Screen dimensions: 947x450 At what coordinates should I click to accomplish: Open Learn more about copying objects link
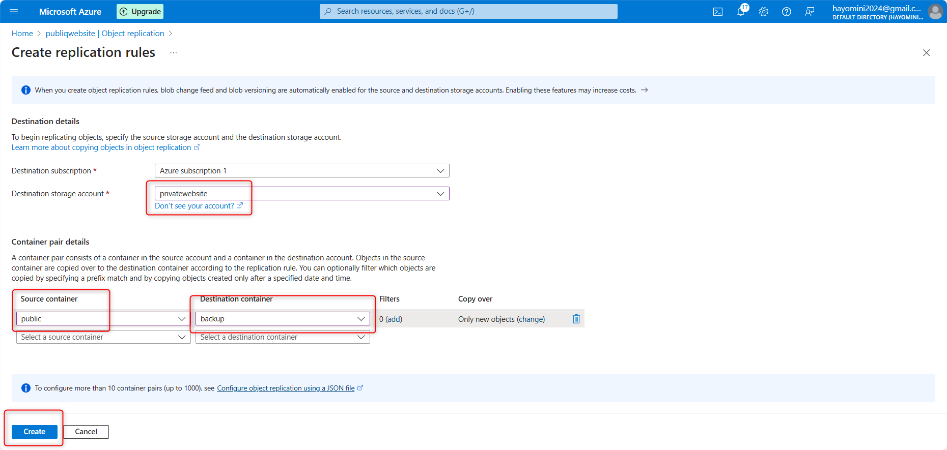click(x=105, y=147)
